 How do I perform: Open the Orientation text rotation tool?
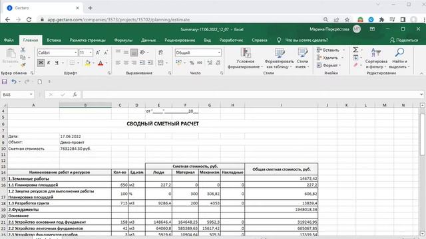142,52
